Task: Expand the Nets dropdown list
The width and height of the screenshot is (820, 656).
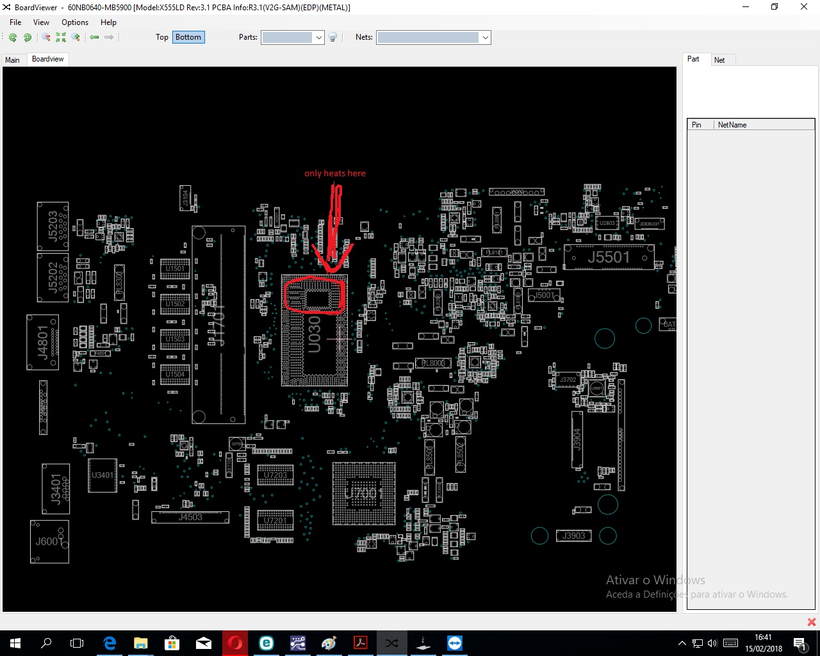Action: point(485,37)
